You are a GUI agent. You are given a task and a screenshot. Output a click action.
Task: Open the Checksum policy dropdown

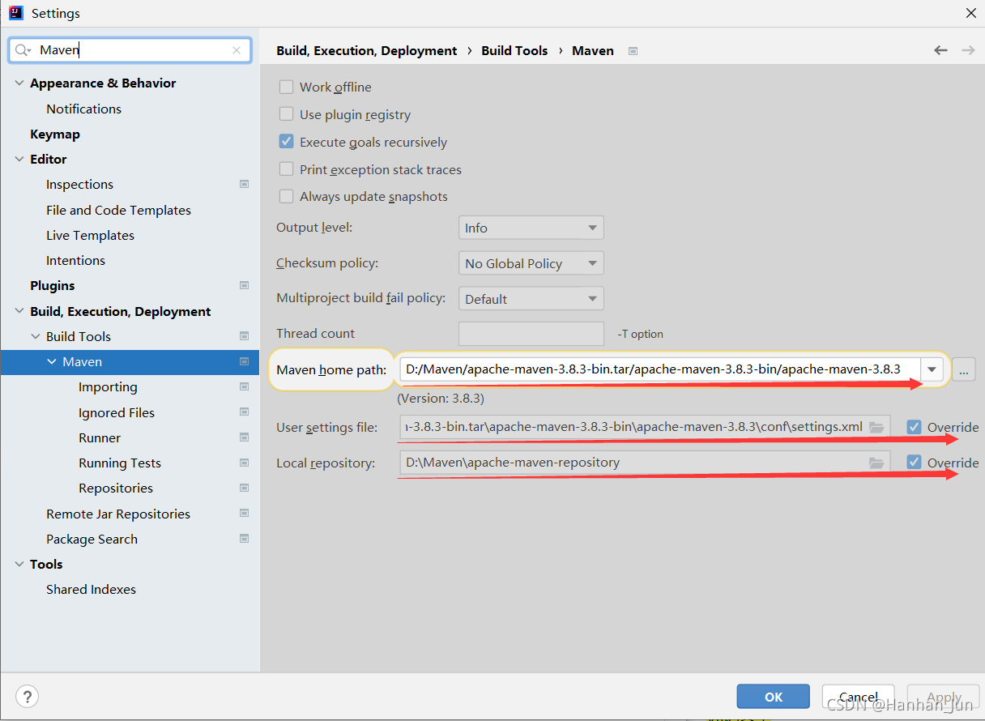pyautogui.click(x=531, y=263)
